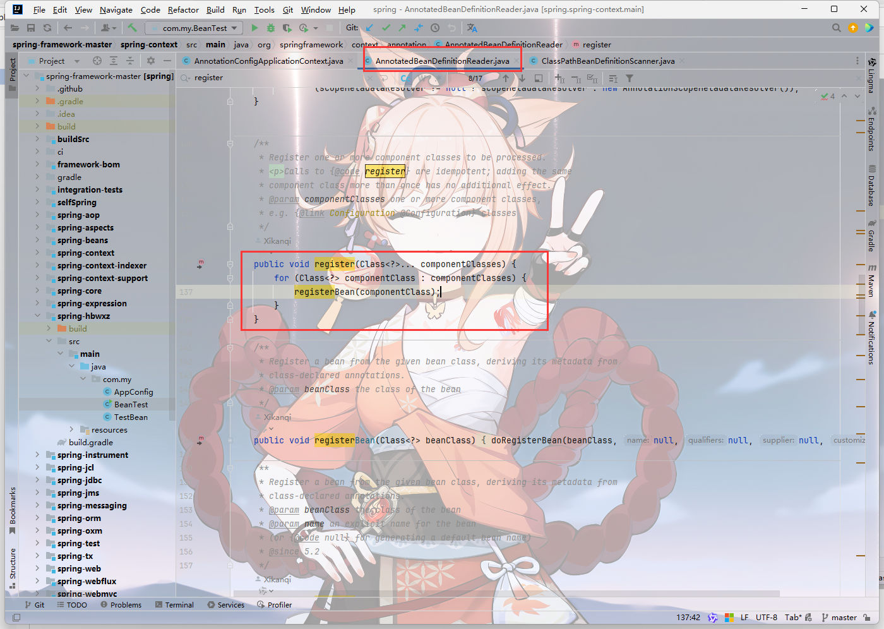Build project with the hammer icon
884x629 pixels.
click(x=132, y=28)
